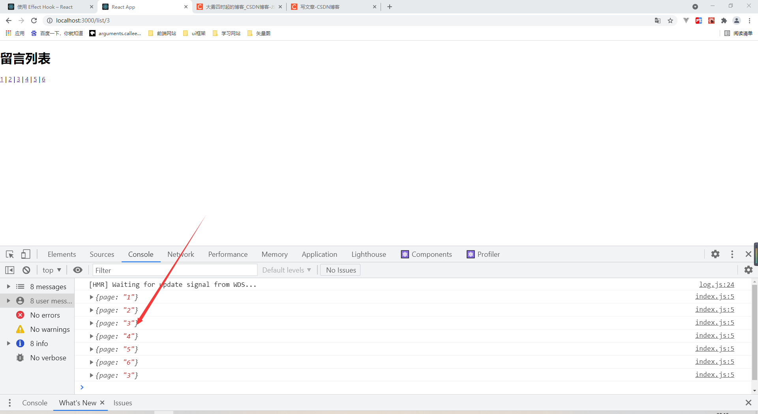
Task: Close the bottom drawer
Action: coord(748,403)
